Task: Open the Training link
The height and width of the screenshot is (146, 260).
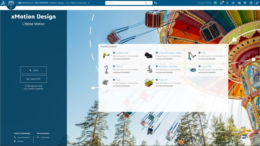Action: click(x=20, y=141)
